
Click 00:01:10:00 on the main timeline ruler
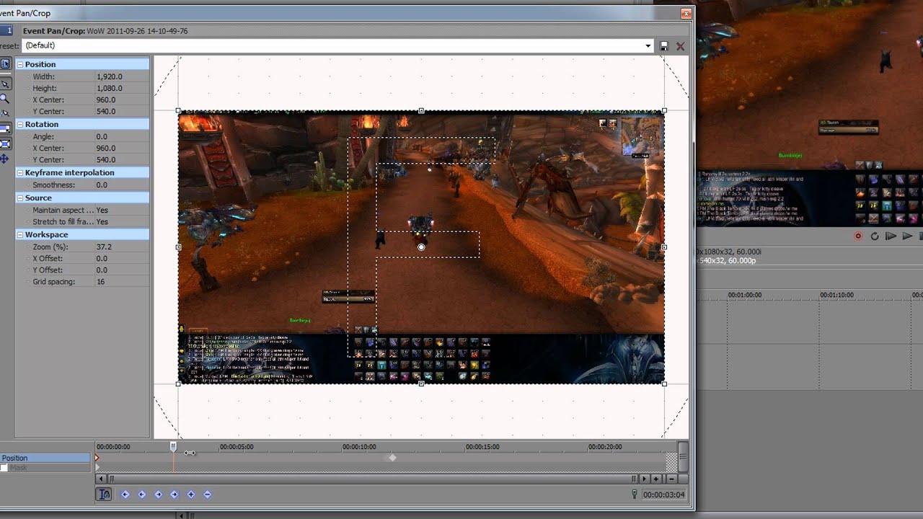pos(836,295)
